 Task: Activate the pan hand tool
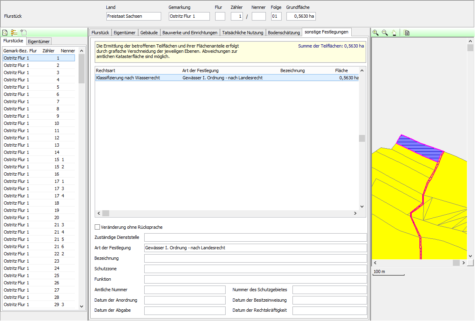[x=394, y=33]
